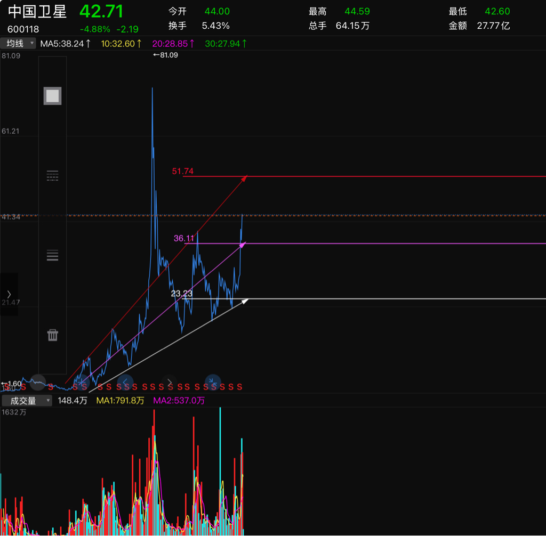This screenshot has height=536, width=546.
Task: Open the white line color swatch
Action: point(53,96)
